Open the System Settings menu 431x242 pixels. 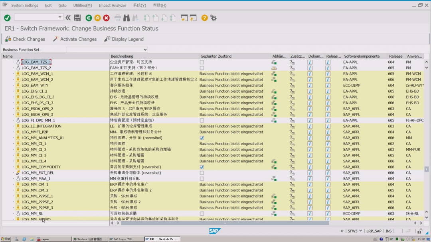25,5
